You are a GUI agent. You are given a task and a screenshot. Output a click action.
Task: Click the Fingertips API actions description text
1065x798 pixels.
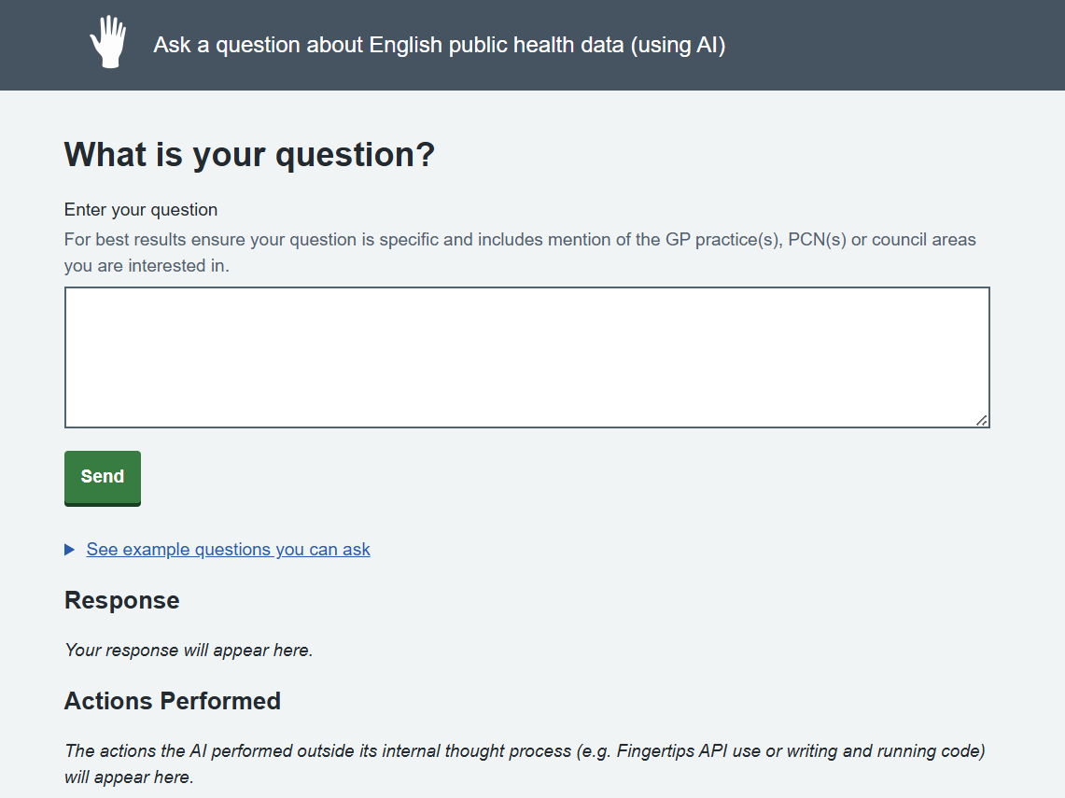[525, 764]
